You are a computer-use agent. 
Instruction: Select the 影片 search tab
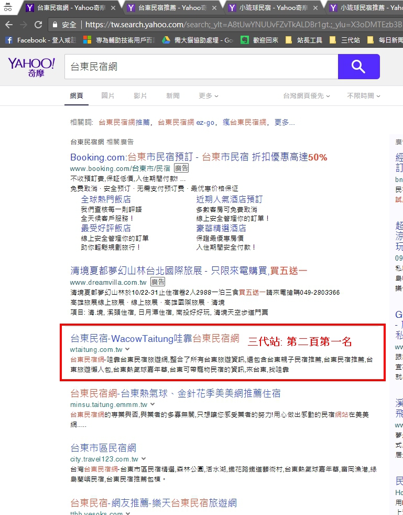coord(140,95)
